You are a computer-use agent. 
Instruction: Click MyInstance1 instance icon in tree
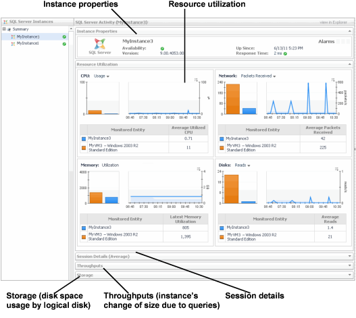tap(13, 44)
